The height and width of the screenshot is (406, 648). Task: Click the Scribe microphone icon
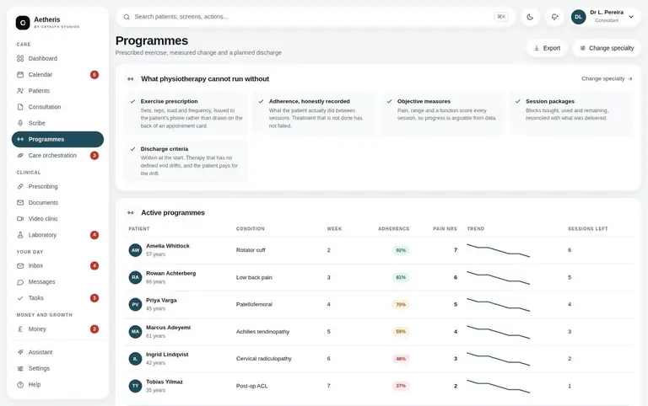point(20,123)
